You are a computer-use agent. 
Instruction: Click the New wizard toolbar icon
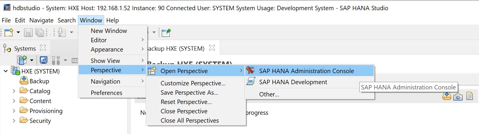[8, 32]
